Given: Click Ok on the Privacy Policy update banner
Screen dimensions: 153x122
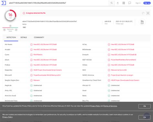Looking at the screenshot, I should [x=145, y=106].
